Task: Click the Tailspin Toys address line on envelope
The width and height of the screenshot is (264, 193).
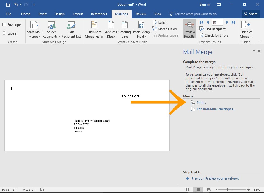Action: click(x=92, y=121)
